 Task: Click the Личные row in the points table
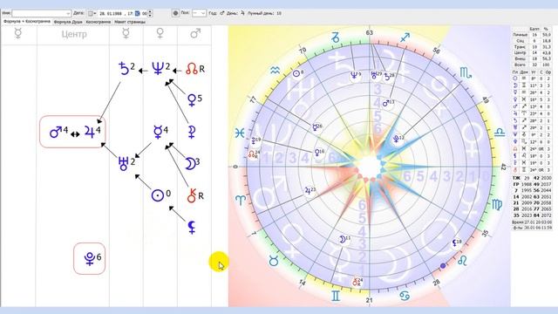[532, 35]
